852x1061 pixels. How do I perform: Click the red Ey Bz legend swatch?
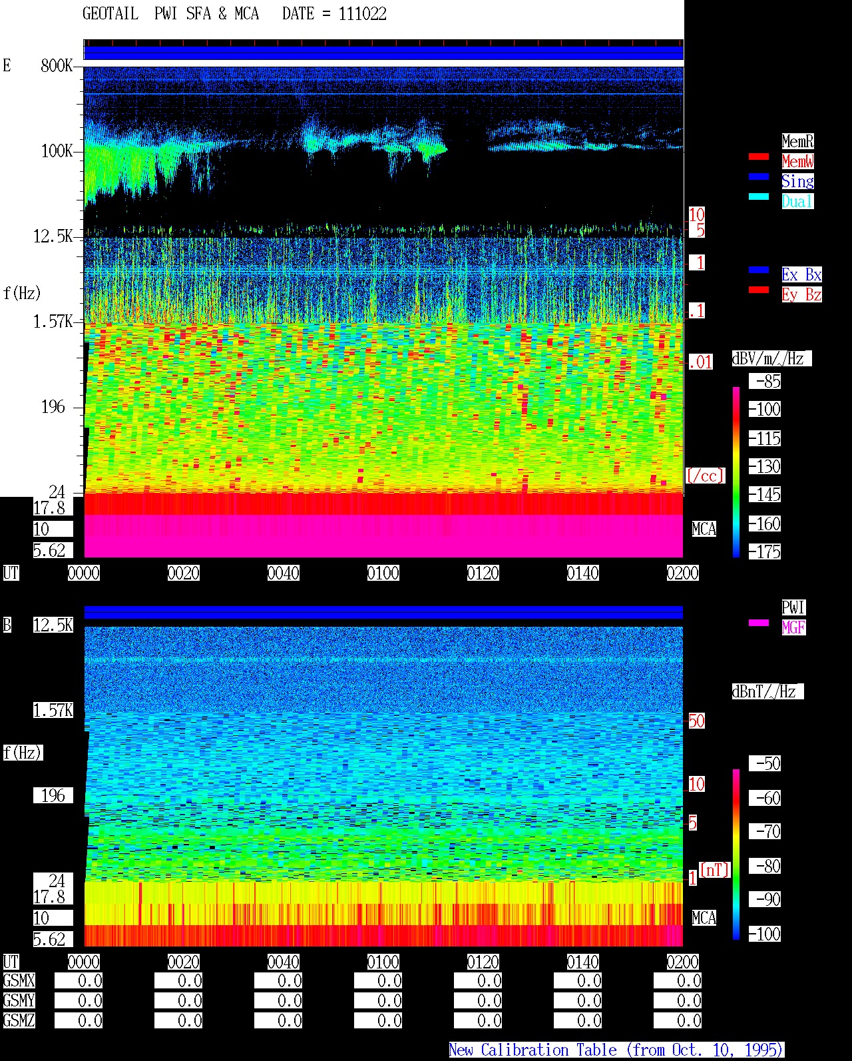pyautogui.click(x=758, y=290)
